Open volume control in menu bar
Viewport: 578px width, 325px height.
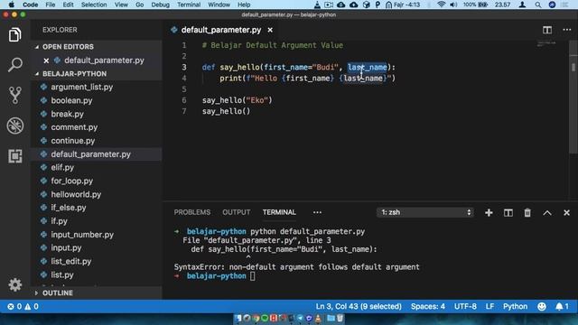(453, 5)
